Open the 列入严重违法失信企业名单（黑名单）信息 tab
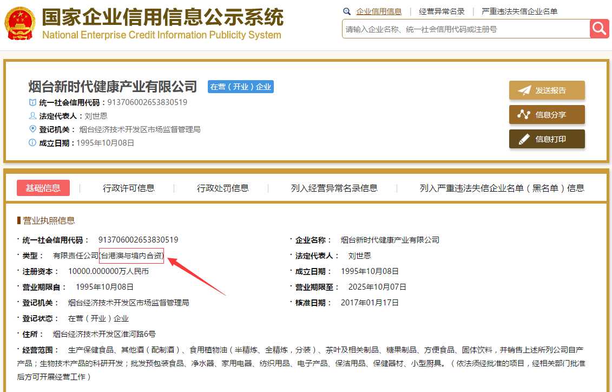 [x=502, y=188]
